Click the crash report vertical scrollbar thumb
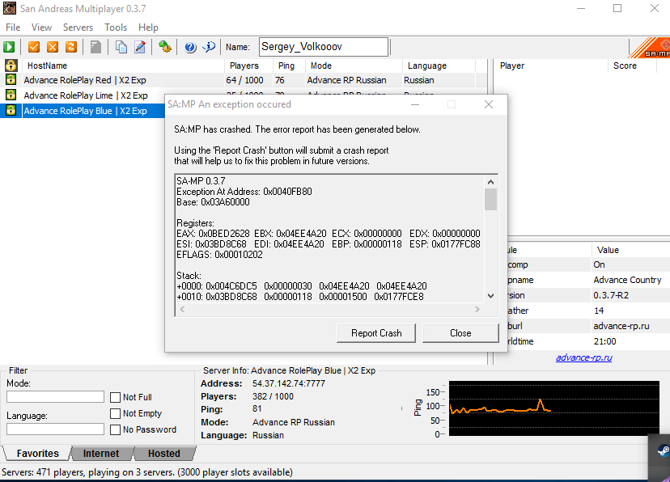 490,200
